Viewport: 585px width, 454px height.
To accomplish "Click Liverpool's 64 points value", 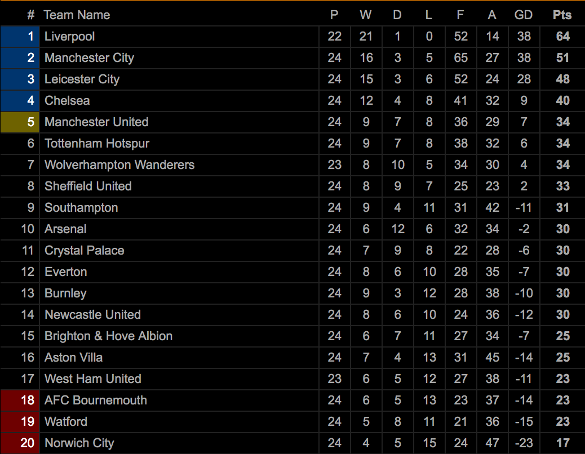I will pyautogui.click(x=562, y=37).
